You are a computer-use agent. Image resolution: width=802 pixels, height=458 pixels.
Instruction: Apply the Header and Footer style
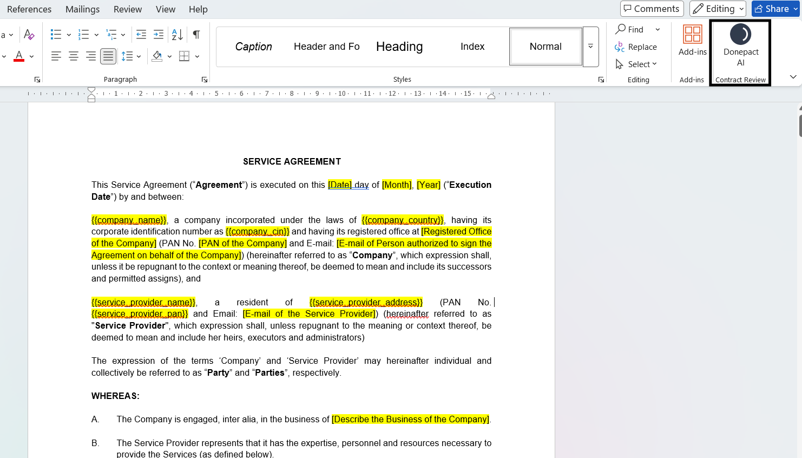(x=327, y=47)
